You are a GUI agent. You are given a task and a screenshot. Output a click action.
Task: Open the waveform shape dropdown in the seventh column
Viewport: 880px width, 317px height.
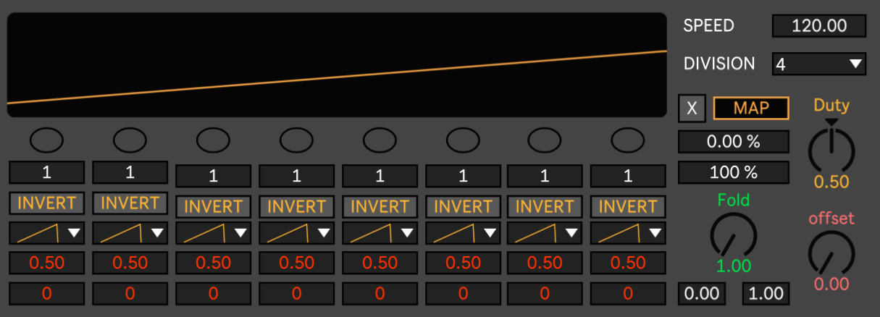(572, 233)
